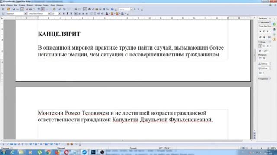The image size is (277, 155).
Task: Click the Numbering On/Off toolbar icon
Action: (91, 14)
